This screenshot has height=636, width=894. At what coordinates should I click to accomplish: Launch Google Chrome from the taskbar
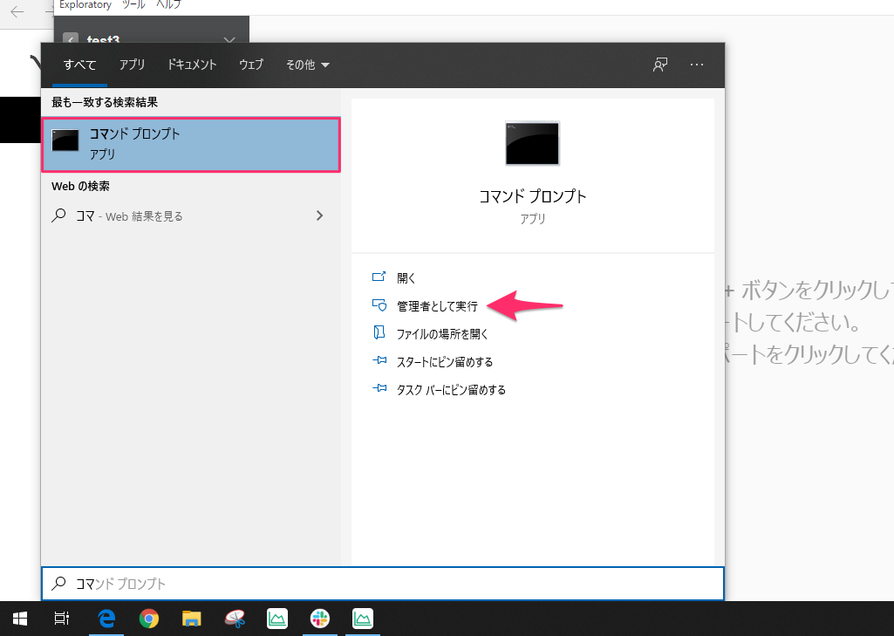pos(149,619)
